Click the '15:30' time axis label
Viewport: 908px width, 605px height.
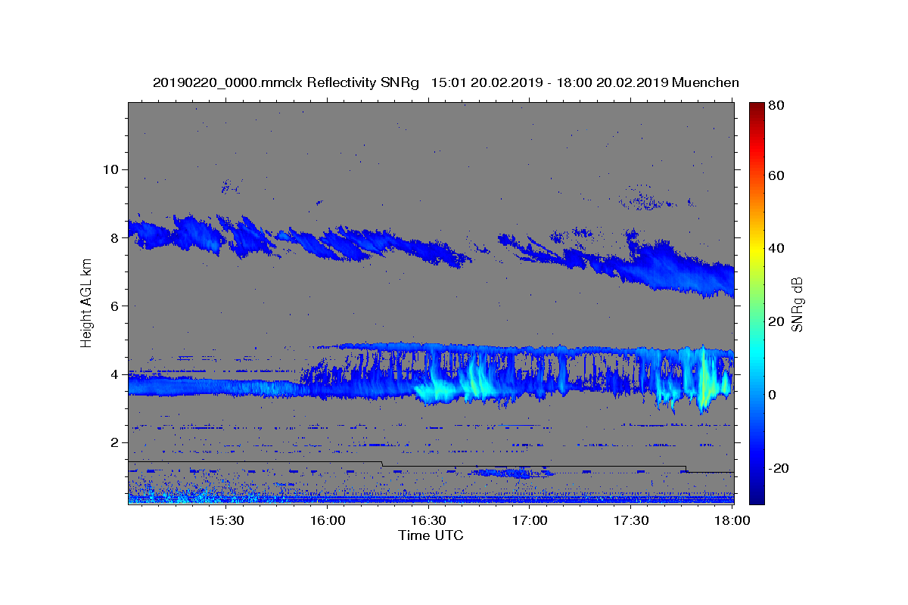click(x=225, y=521)
